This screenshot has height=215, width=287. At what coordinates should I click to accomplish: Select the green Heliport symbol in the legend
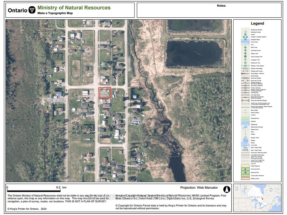click(x=244, y=37)
